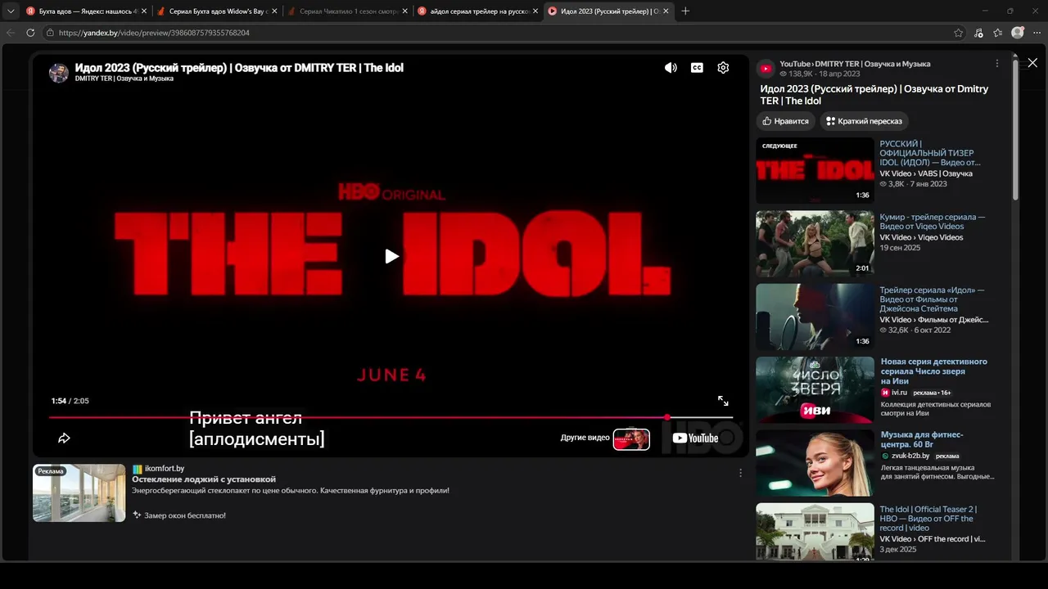Open the 'Краткий пересказ' summary
Image resolution: width=1048 pixels, height=589 pixels.
(864, 121)
